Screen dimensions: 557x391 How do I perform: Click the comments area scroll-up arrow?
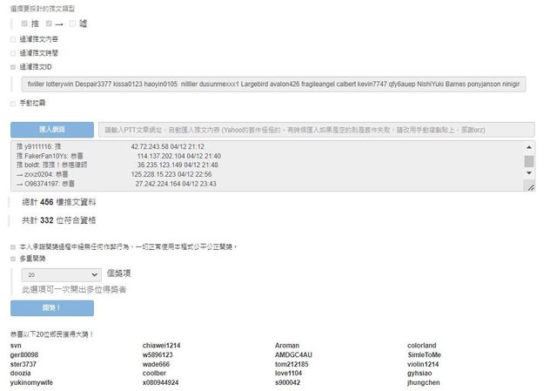click(529, 148)
